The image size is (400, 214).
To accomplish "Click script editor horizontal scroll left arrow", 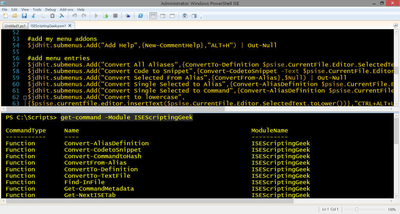I will click(4, 109).
